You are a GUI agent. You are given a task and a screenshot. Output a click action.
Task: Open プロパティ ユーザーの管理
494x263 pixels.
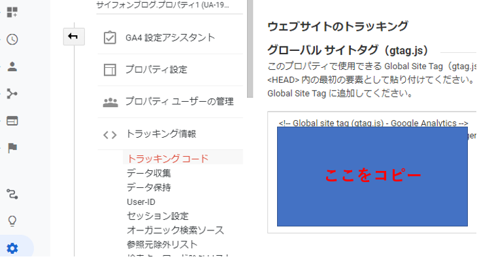(x=178, y=101)
